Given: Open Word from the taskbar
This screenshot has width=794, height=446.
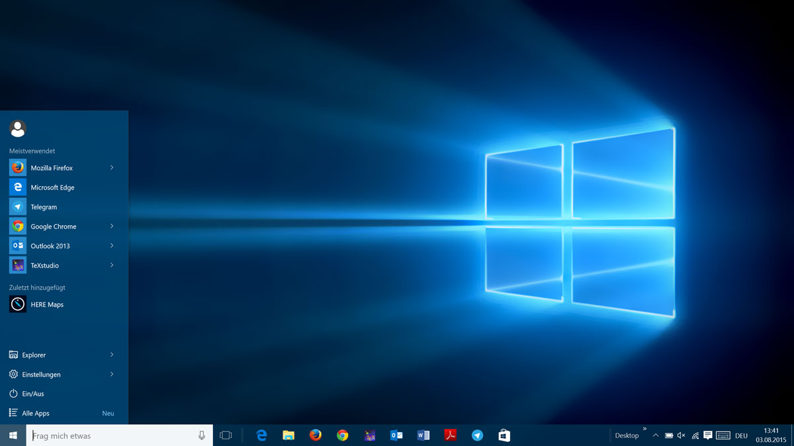Looking at the screenshot, I should (x=423, y=435).
